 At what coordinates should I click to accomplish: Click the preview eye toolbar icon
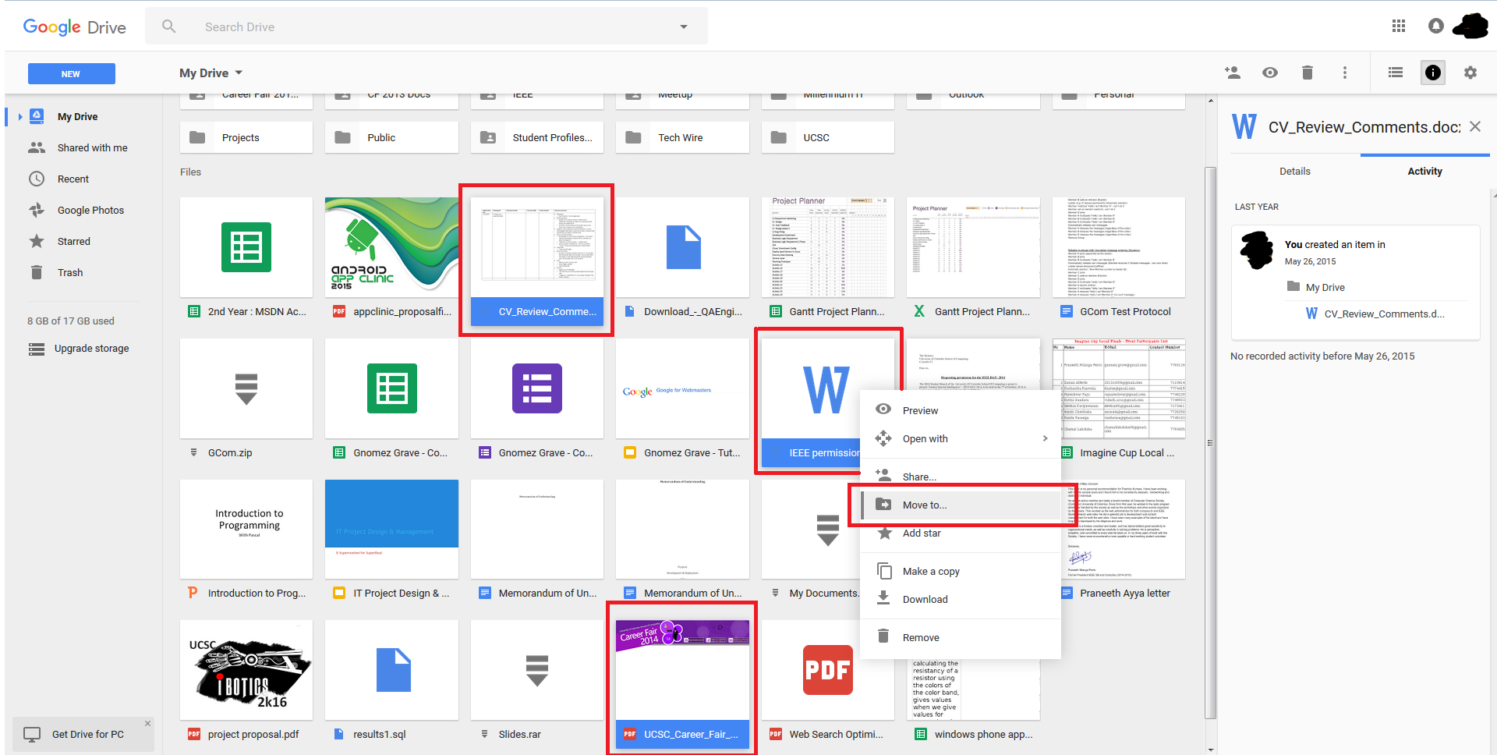click(x=1270, y=73)
